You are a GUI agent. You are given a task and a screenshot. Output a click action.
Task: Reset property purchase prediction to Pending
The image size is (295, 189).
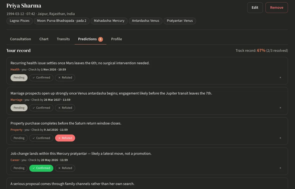pos(19,138)
